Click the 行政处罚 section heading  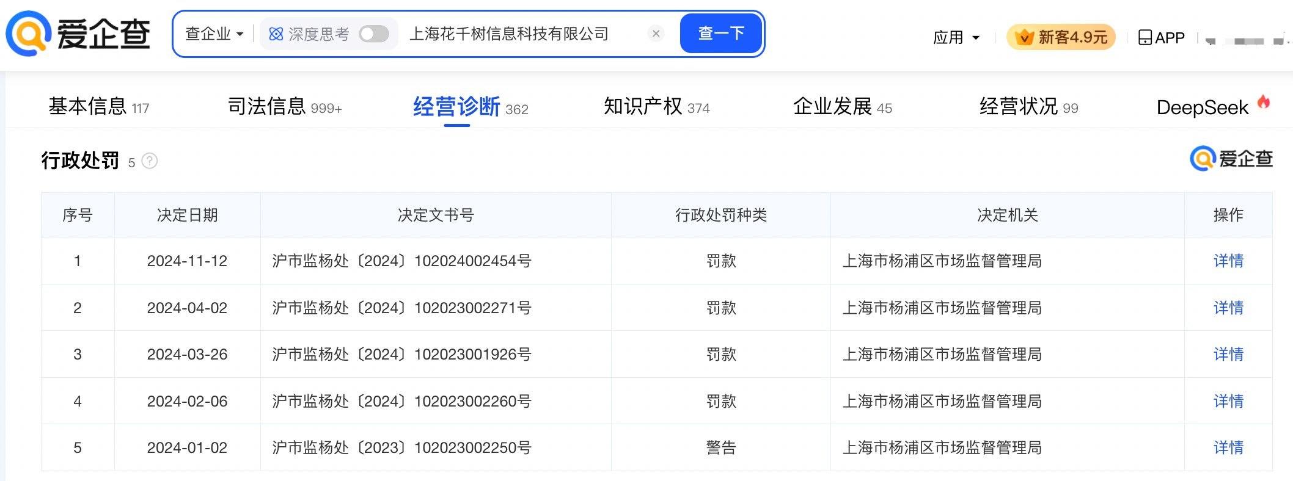(80, 161)
